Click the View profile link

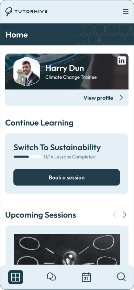click(98, 98)
